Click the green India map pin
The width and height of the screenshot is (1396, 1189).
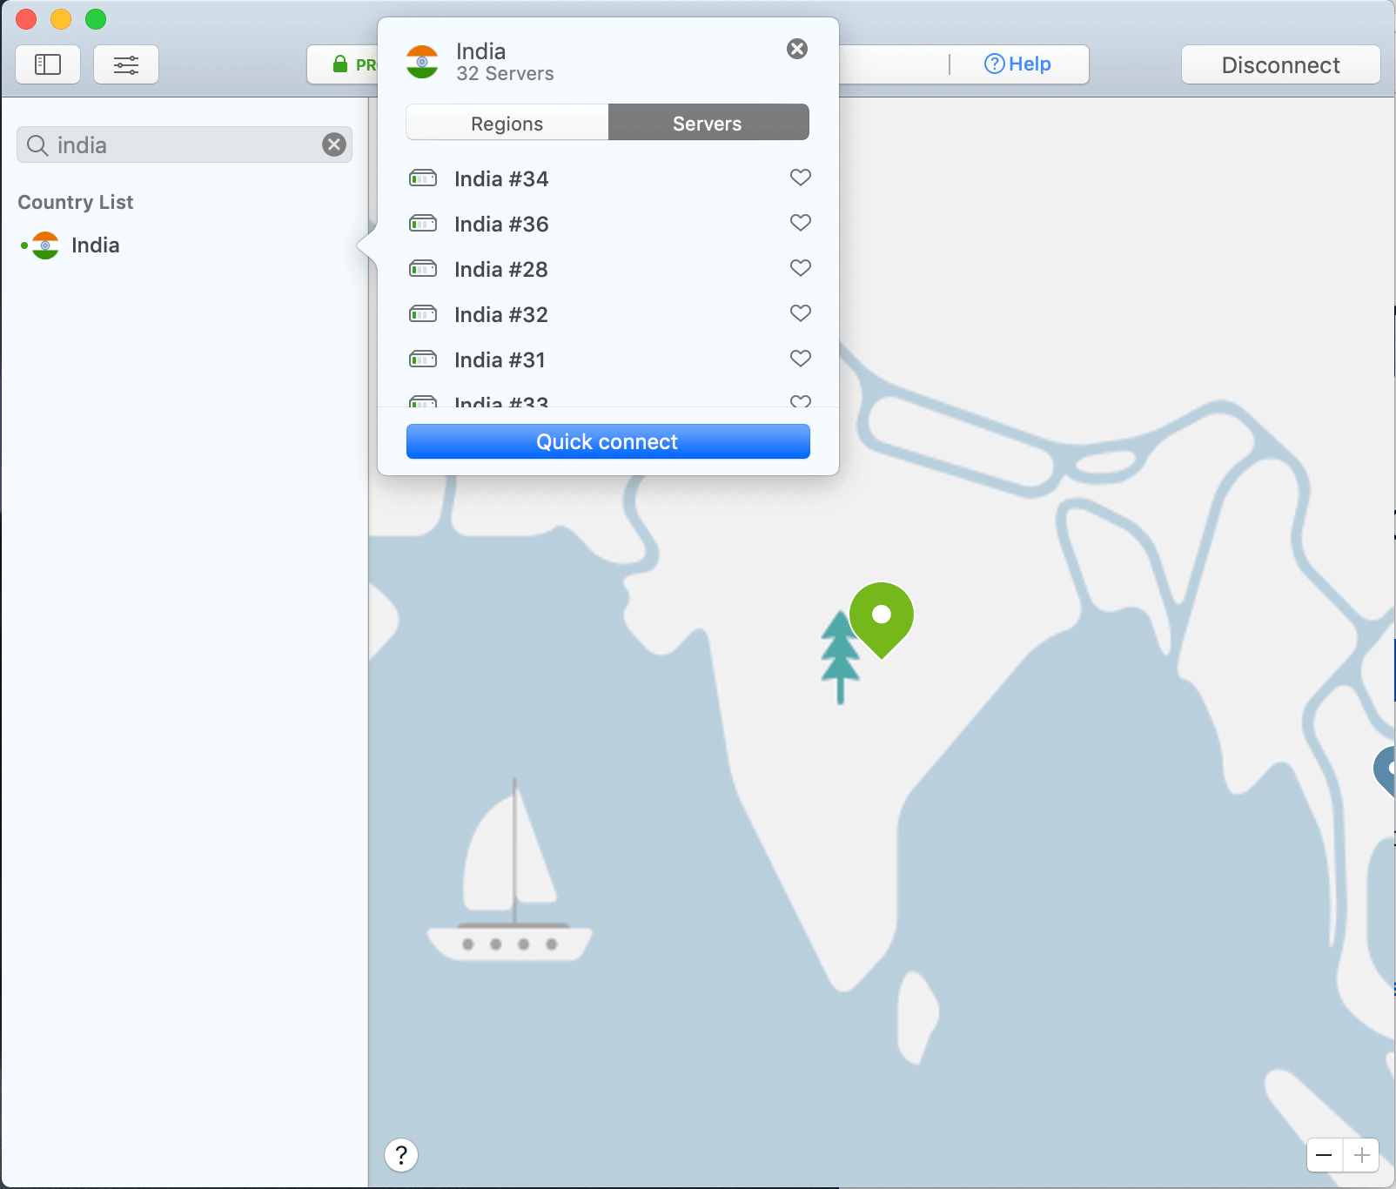pos(882,619)
